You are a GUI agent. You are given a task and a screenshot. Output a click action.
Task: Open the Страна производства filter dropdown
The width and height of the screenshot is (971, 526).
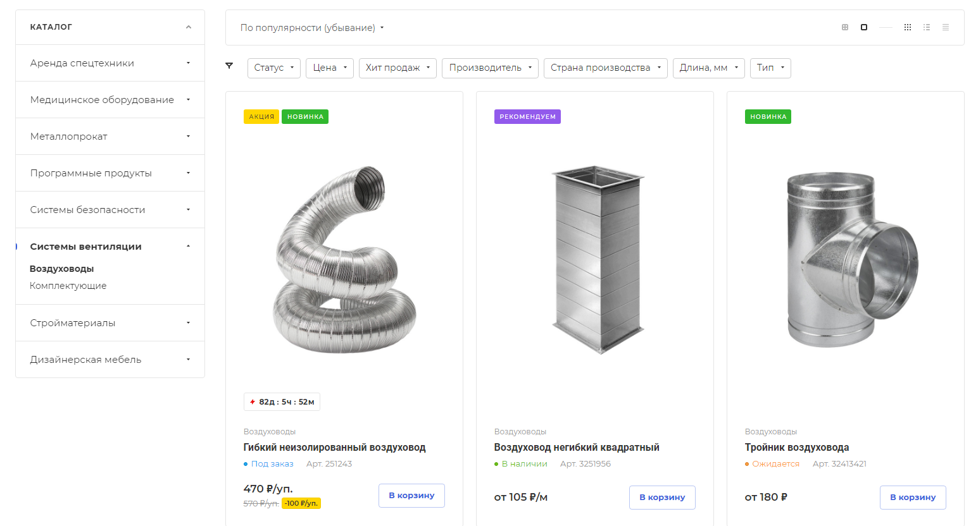pyautogui.click(x=606, y=68)
